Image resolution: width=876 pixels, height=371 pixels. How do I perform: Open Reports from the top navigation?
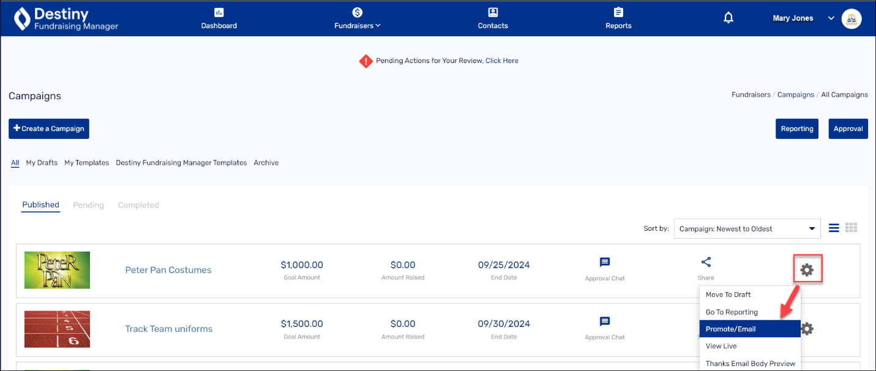click(618, 18)
